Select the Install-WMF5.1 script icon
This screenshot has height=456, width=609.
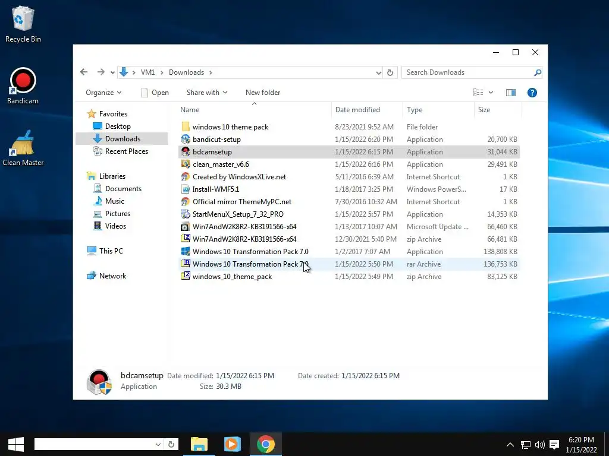point(186,189)
